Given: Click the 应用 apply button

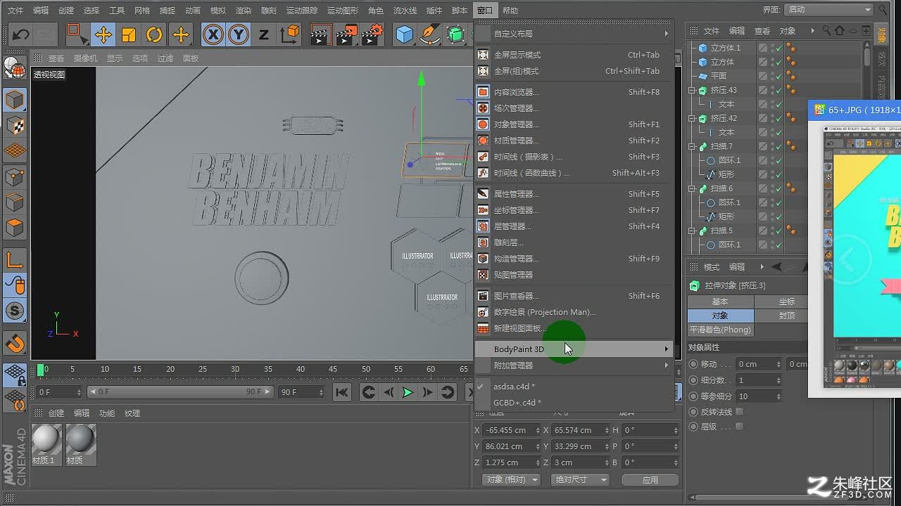Looking at the screenshot, I should point(650,479).
